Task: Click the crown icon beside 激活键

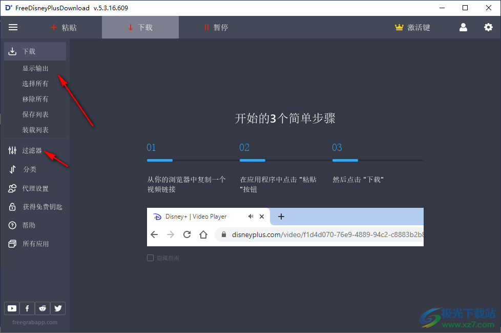Action: [399, 28]
